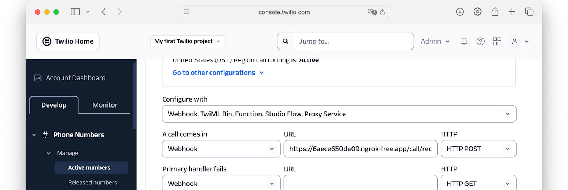Open the Safari sidebar toggle

(75, 12)
